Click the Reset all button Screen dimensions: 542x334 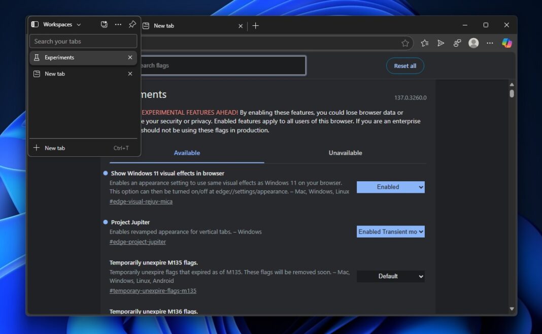[405, 65]
